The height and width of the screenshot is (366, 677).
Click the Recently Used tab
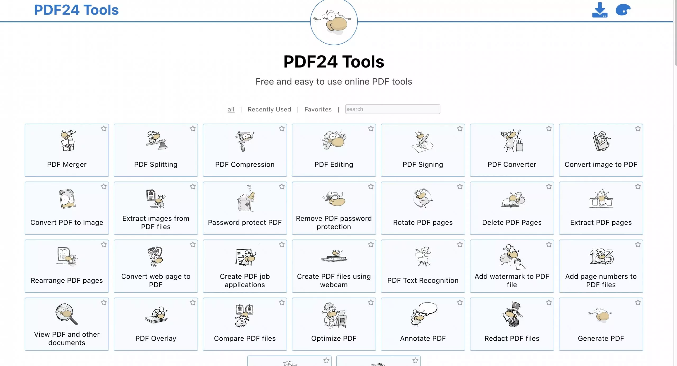(x=269, y=109)
